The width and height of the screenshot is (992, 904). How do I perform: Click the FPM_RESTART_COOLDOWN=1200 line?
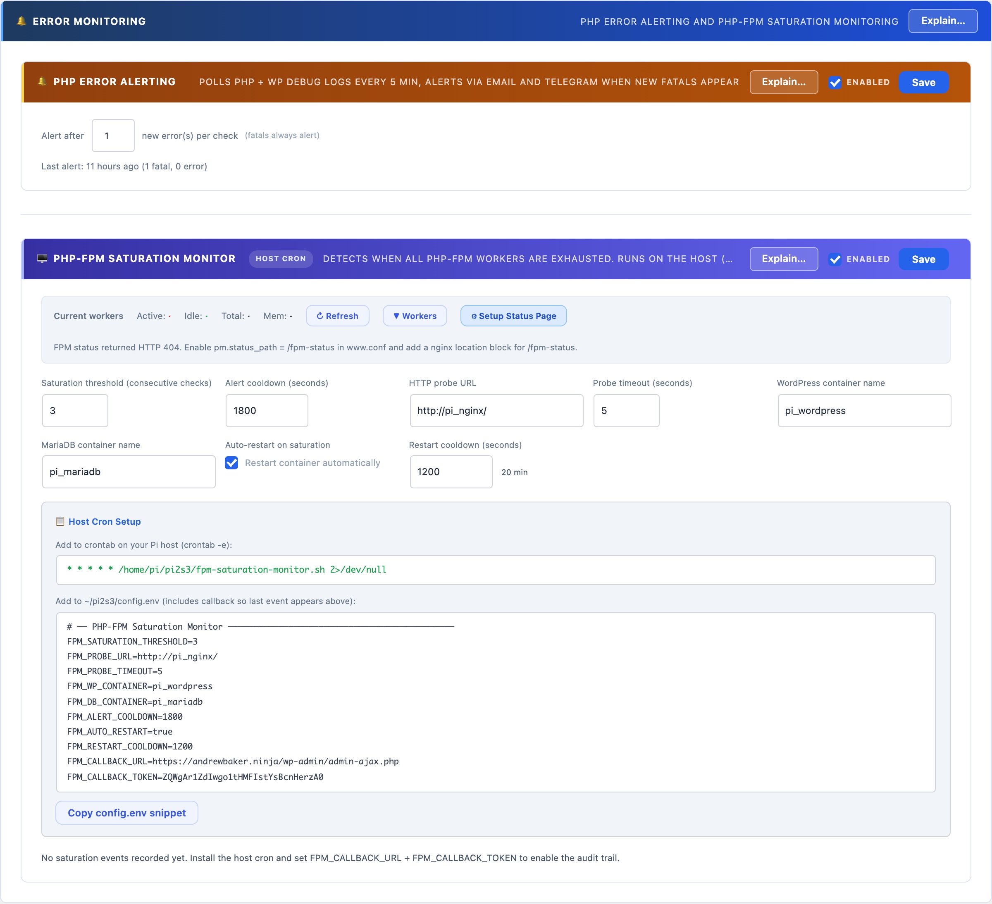[130, 746]
